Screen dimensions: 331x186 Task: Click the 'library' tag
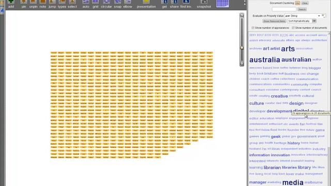[304, 167]
